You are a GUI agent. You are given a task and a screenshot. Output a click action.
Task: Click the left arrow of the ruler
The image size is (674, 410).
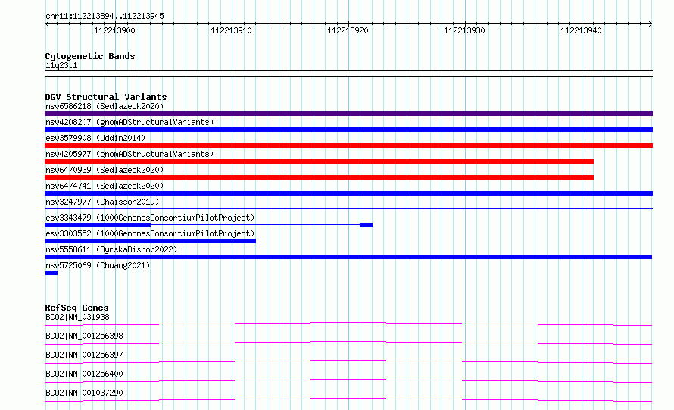pyautogui.click(x=47, y=23)
